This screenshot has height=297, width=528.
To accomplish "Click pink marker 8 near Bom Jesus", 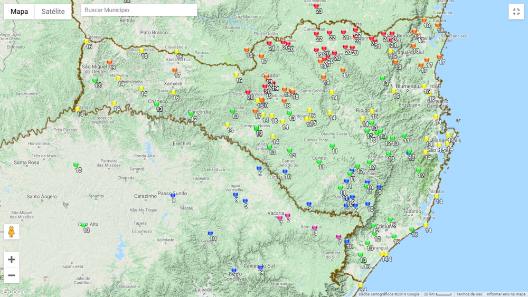I will click(315, 228).
